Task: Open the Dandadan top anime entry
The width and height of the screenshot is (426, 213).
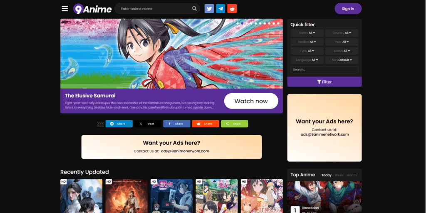Action: tap(324, 197)
